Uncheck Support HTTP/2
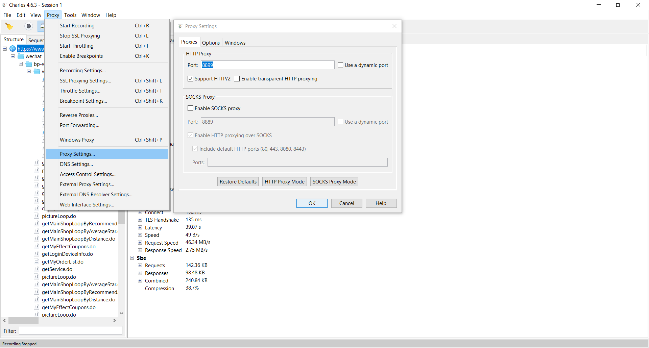 click(x=190, y=79)
